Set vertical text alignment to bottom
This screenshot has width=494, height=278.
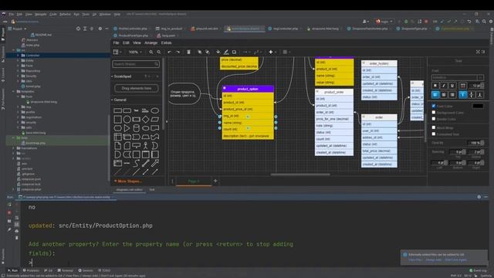[480, 94]
